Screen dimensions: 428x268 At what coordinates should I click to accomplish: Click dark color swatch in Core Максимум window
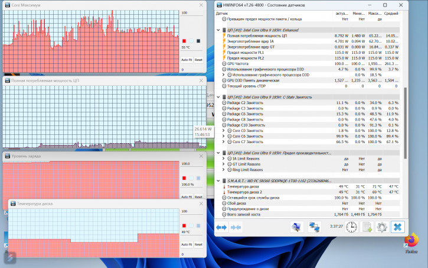[x=198, y=41]
